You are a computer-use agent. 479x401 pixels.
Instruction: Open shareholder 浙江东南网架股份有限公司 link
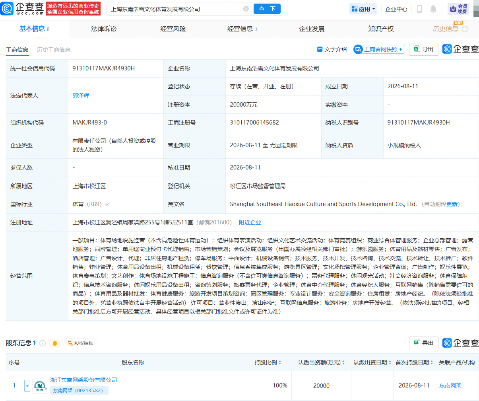[x=83, y=380]
